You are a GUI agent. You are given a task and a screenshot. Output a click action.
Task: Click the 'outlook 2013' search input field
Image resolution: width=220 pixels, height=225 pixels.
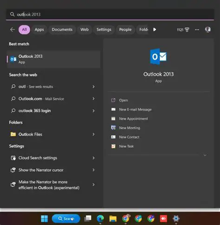110,14
